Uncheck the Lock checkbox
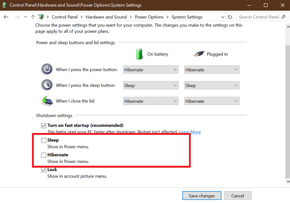 (x=44, y=170)
